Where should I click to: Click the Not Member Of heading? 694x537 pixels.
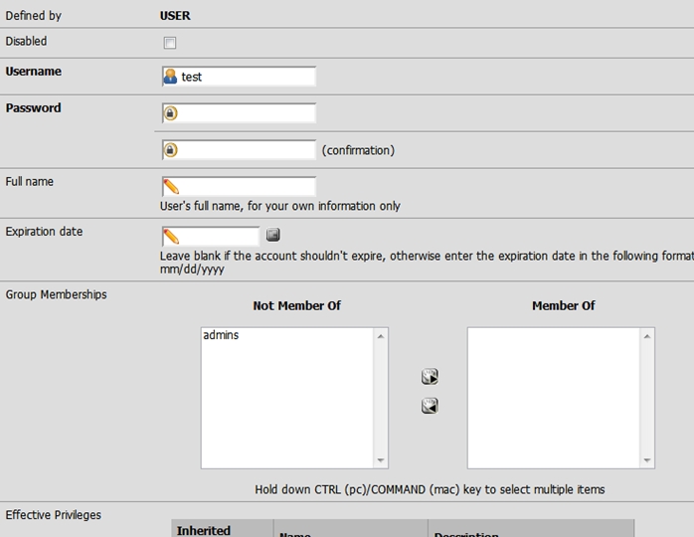(x=297, y=305)
